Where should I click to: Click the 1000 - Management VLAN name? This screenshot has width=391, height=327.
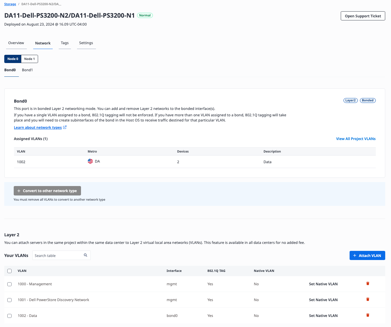(35, 284)
